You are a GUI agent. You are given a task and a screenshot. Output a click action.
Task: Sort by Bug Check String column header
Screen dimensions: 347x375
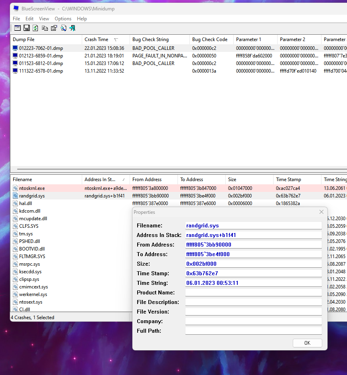(160, 39)
